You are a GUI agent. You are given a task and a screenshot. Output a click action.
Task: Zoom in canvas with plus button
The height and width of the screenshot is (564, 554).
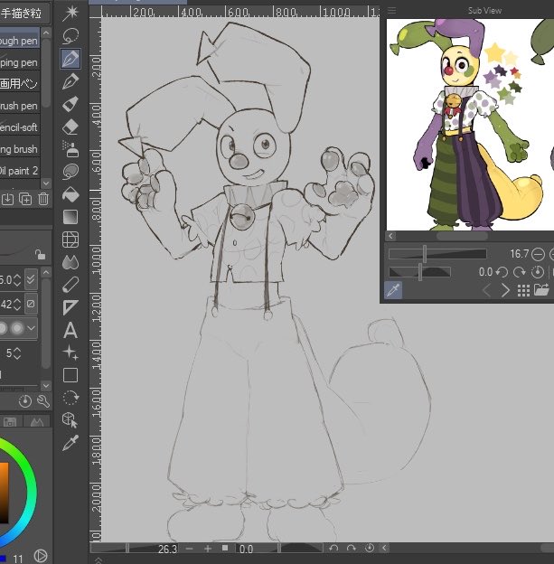click(x=208, y=548)
